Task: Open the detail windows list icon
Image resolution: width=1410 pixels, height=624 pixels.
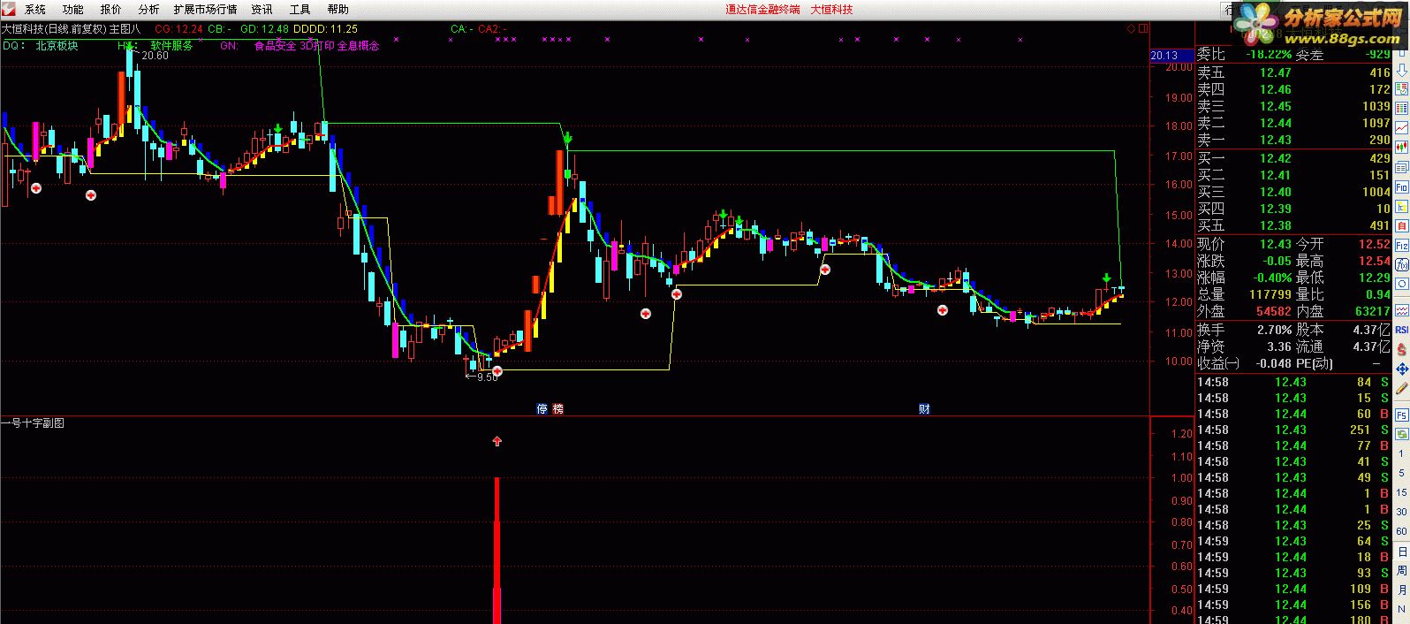Action: click(x=1401, y=165)
